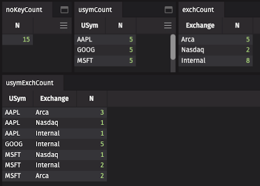The image size is (260, 186).
Task: Open the hamburger menu in noKeyCount table
Action: pyautogui.click(x=63, y=25)
